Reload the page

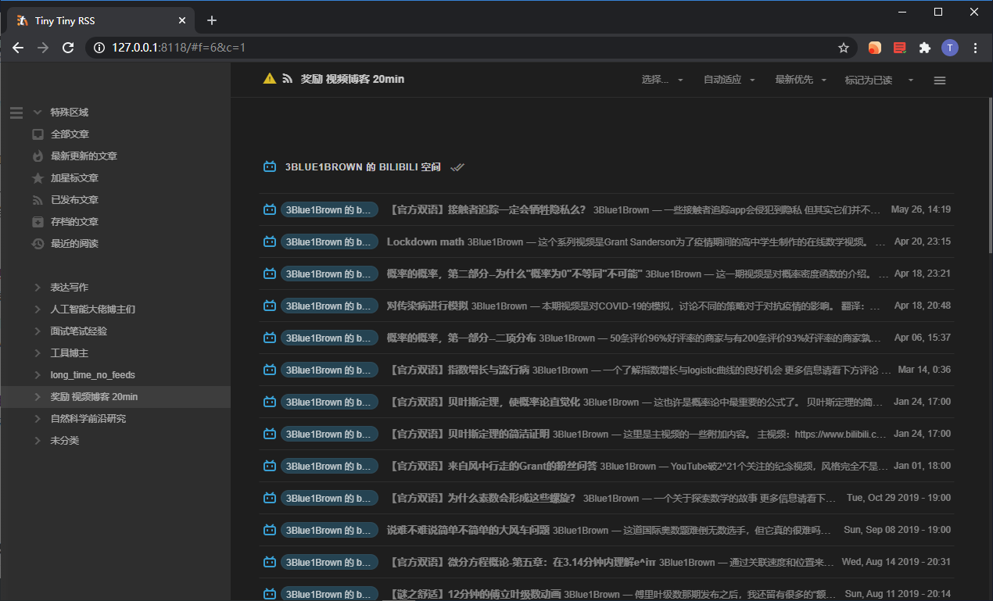tap(68, 48)
